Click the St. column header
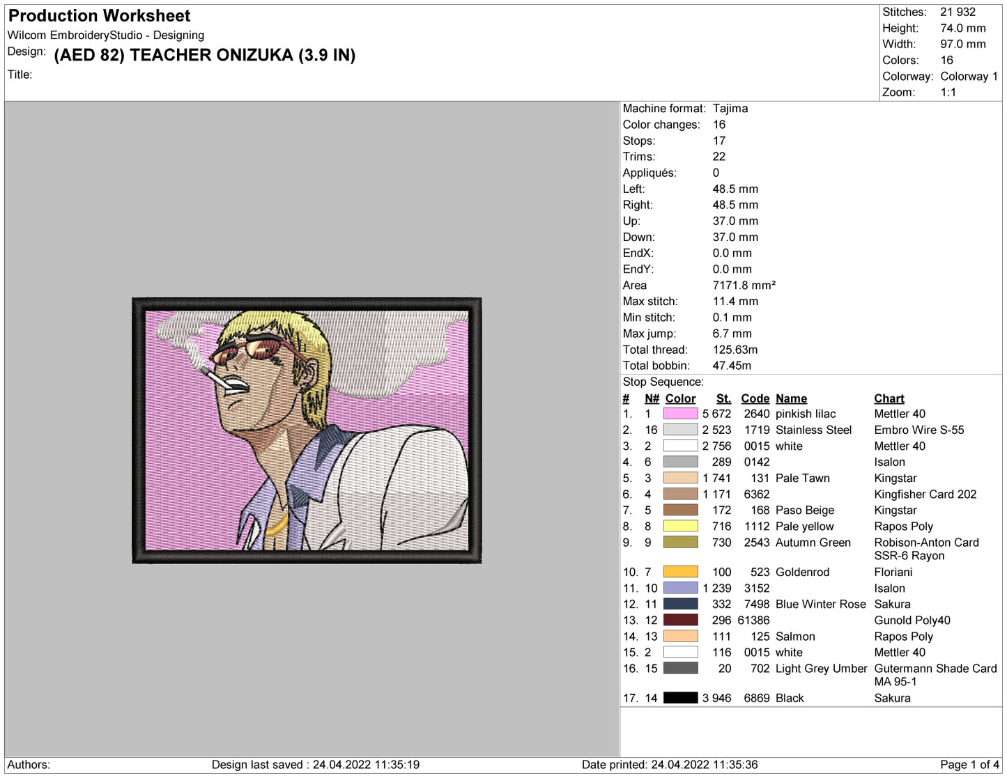 point(723,398)
